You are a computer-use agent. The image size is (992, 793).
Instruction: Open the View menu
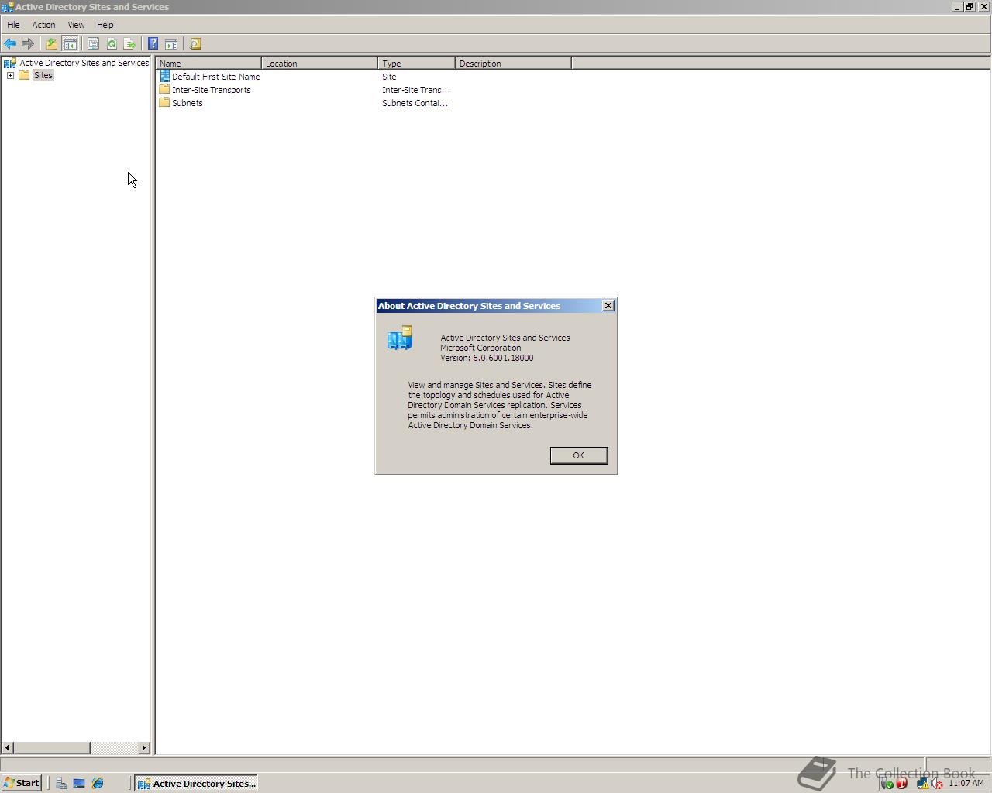76,25
